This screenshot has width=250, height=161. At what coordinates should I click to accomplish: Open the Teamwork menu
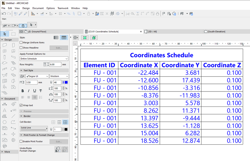[x=63, y=8]
